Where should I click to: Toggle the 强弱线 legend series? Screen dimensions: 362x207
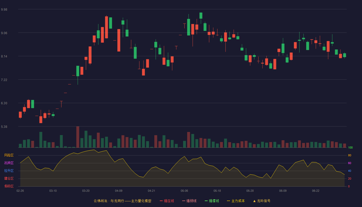tap(189, 201)
